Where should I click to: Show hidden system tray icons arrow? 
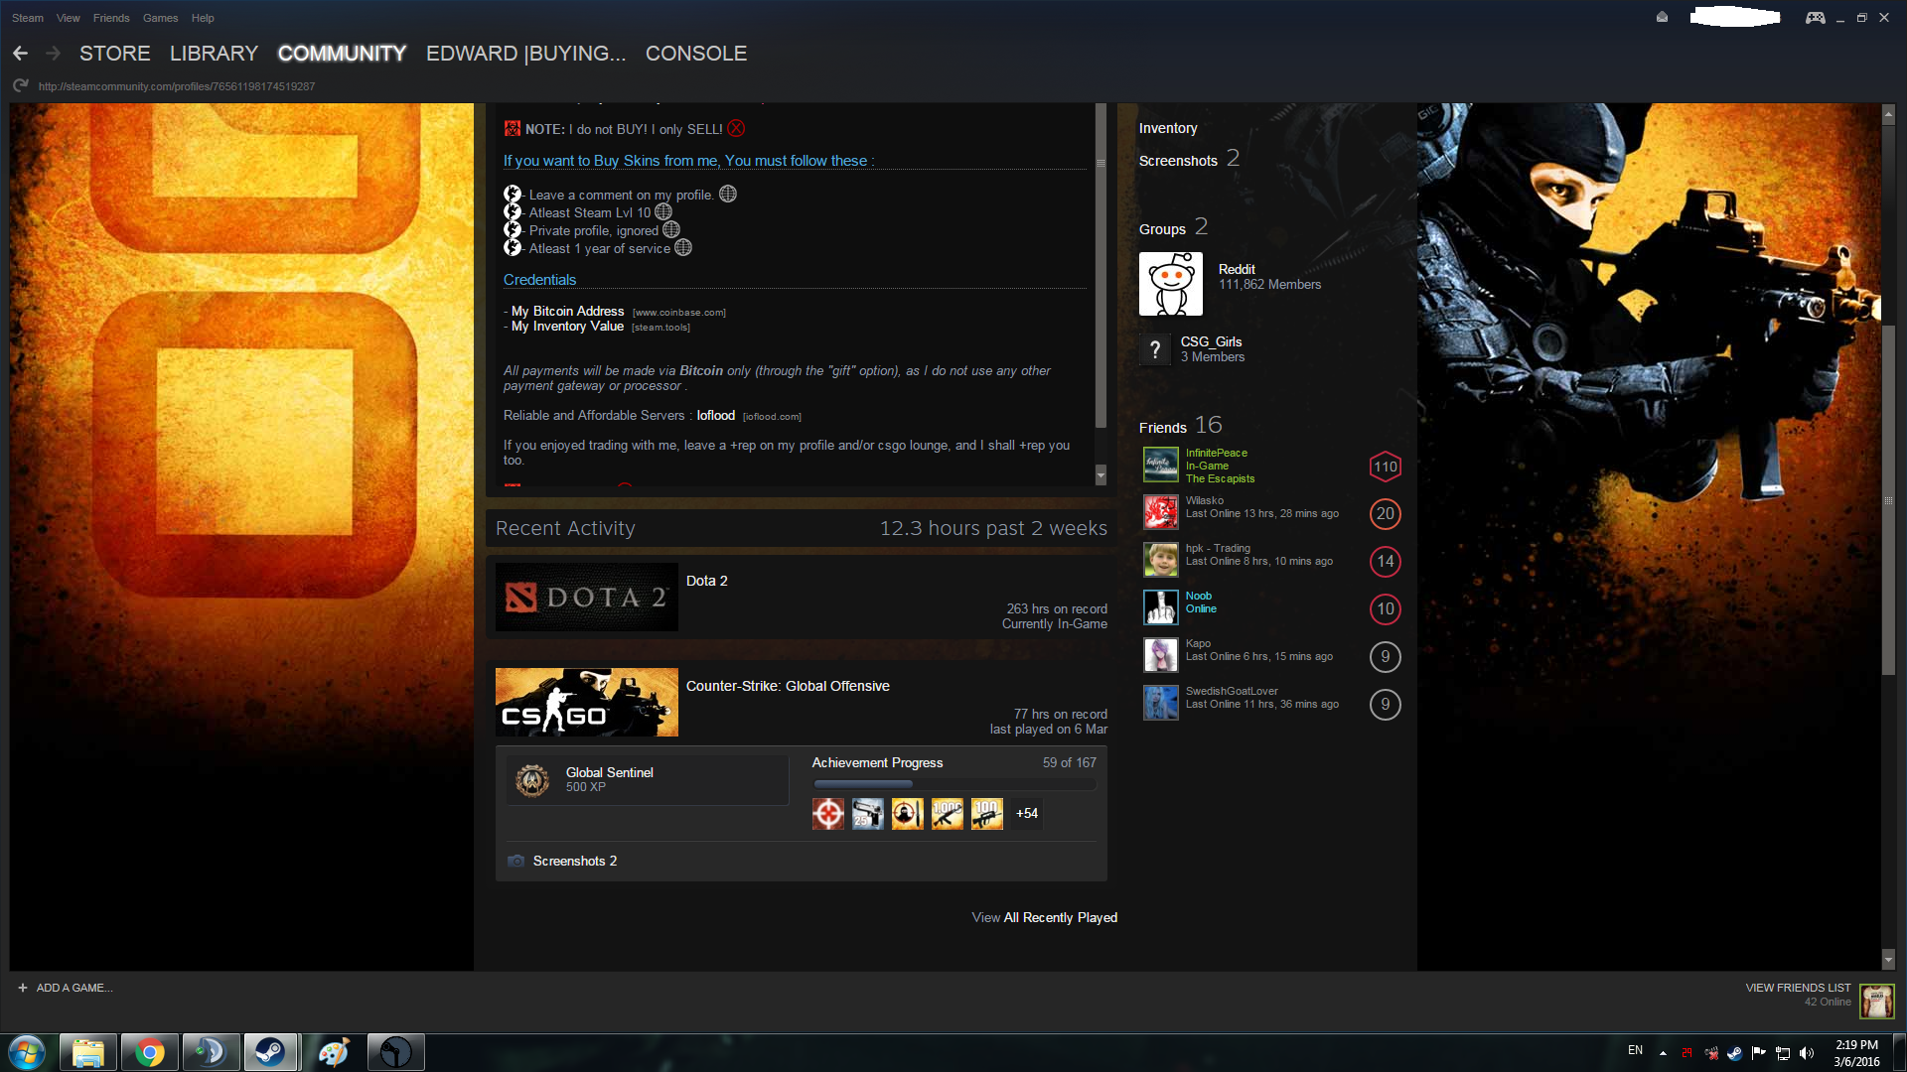click(x=1663, y=1052)
